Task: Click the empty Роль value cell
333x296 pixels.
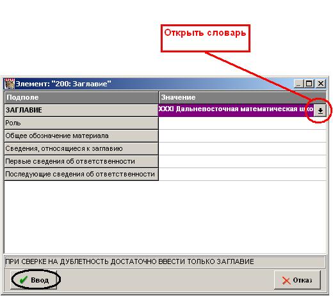Action: 243,123
